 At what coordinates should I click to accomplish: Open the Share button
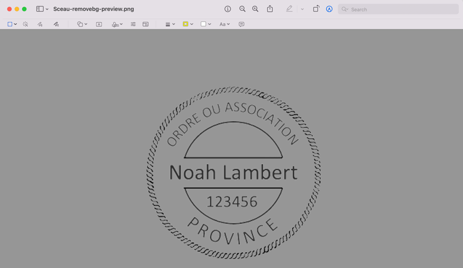(270, 9)
